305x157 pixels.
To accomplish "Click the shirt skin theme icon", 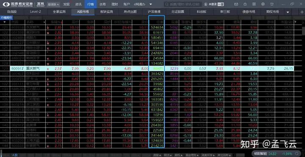I will click(x=272, y=4).
